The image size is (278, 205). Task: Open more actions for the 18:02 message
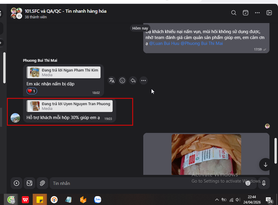pyautogui.click(x=144, y=80)
